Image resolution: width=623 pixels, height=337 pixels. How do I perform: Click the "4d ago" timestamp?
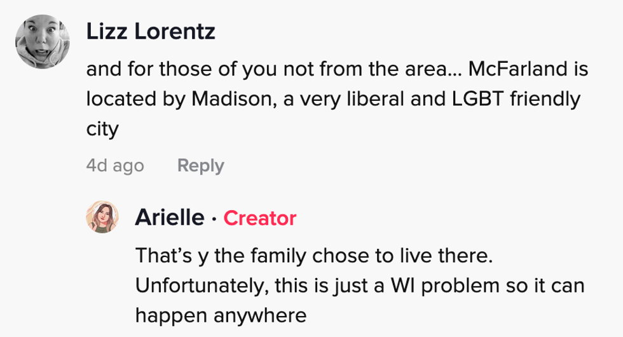115,166
